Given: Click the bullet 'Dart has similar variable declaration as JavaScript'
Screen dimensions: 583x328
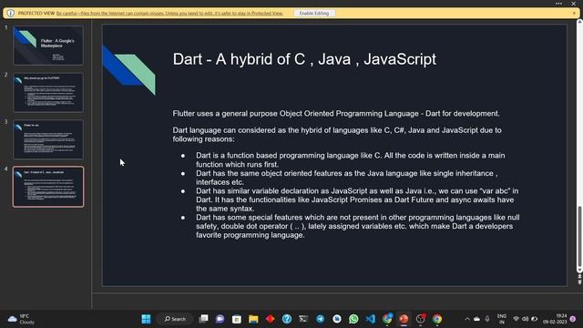Looking at the screenshot, I should click(x=357, y=200).
